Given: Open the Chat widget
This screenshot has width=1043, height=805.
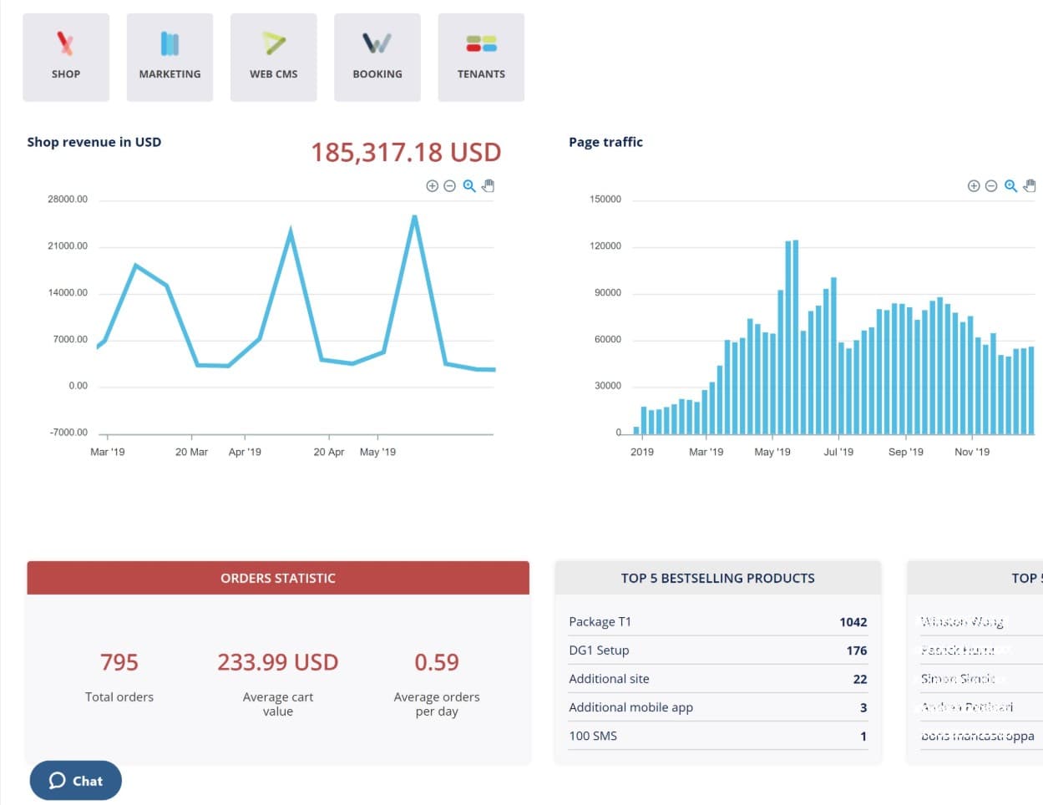Looking at the screenshot, I should point(76,781).
